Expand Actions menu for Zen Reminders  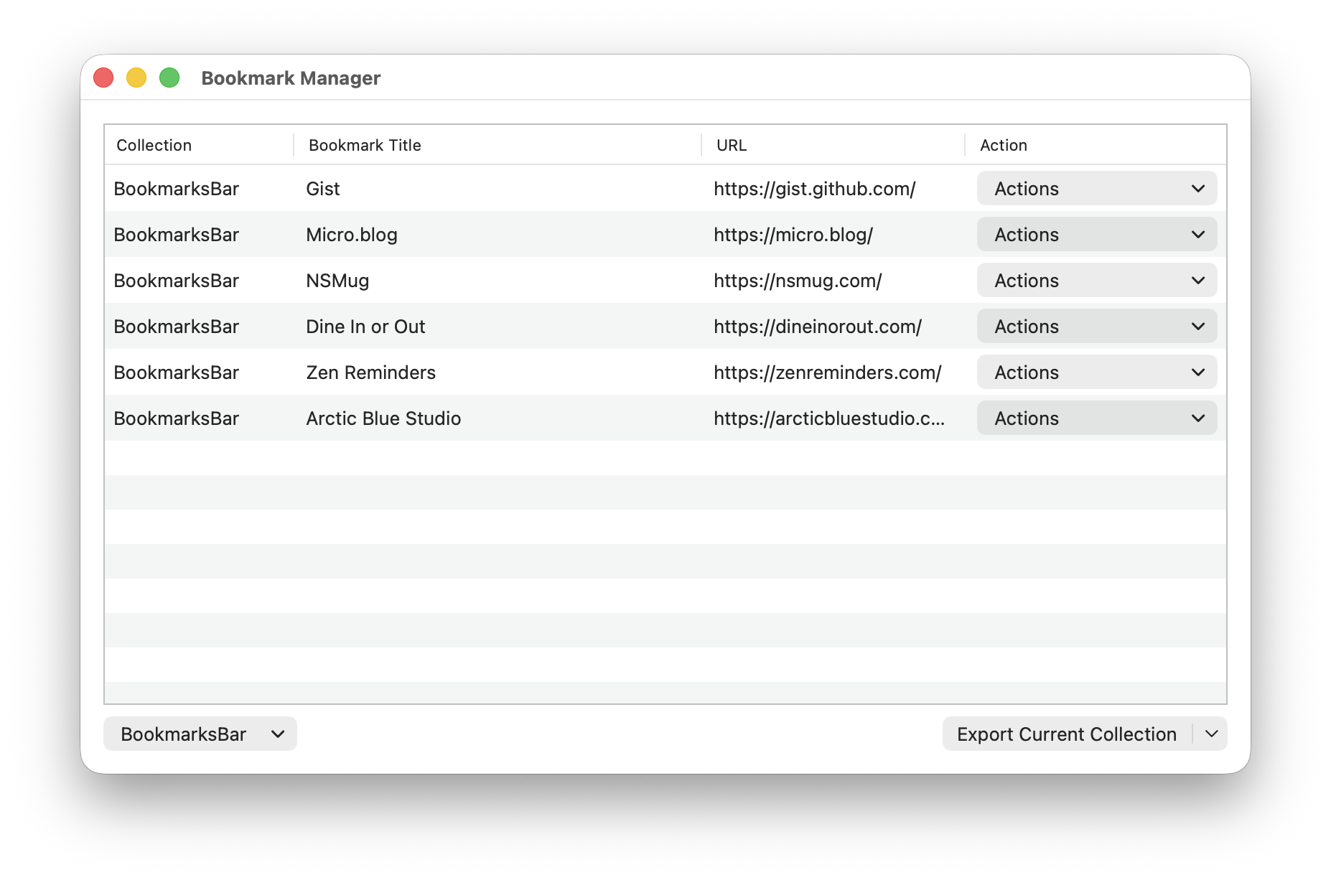[1096, 373]
